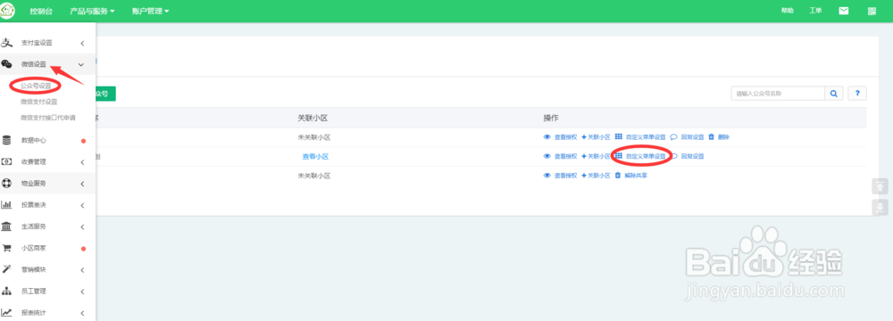893x321 pixels.
Task: Click the database icon for 数据中心
Action: (6, 140)
